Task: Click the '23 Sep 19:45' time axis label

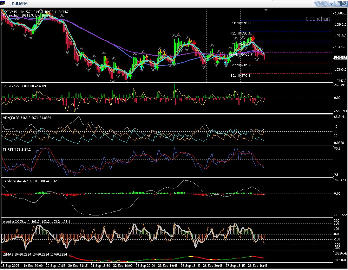Action: pyautogui.click(x=168, y=265)
